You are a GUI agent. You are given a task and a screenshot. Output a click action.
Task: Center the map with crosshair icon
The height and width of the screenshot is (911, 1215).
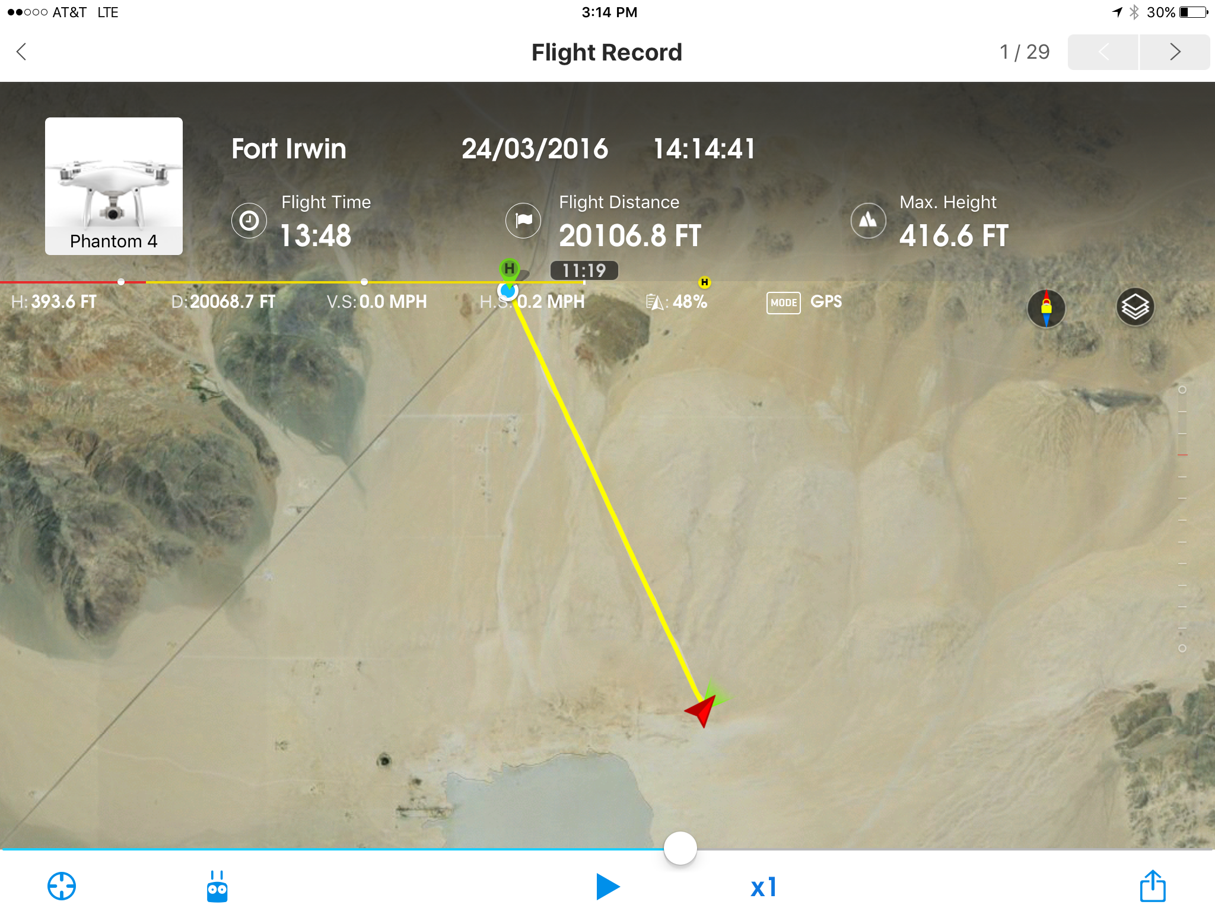(61, 886)
